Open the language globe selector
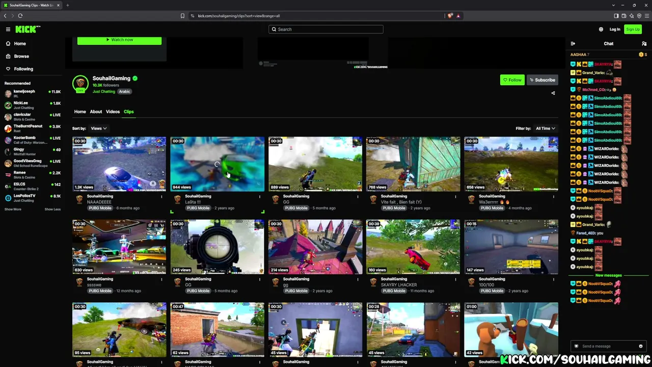This screenshot has width=652, height=367. [x=601, y=29]
